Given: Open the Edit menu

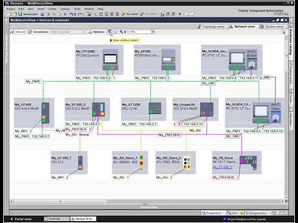Looking at the screenshot, I should [21, 9].
